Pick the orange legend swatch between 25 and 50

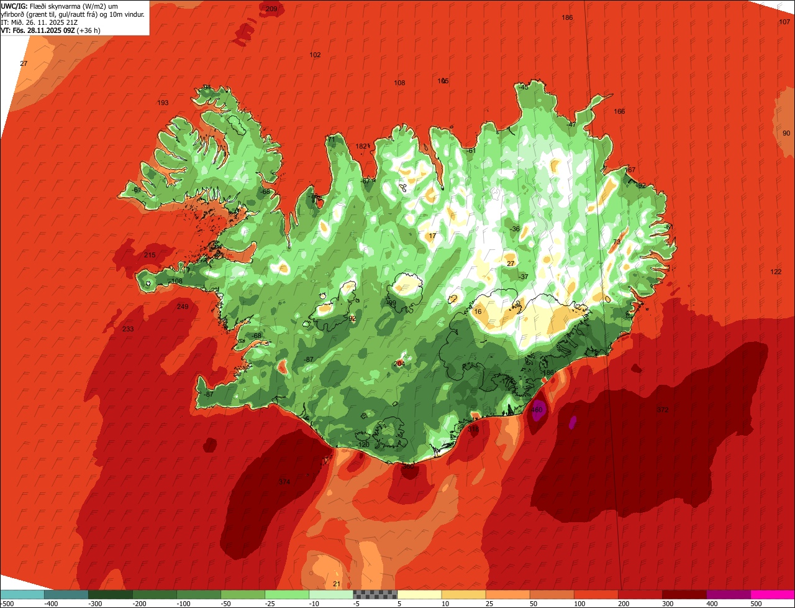coord(507,594)
